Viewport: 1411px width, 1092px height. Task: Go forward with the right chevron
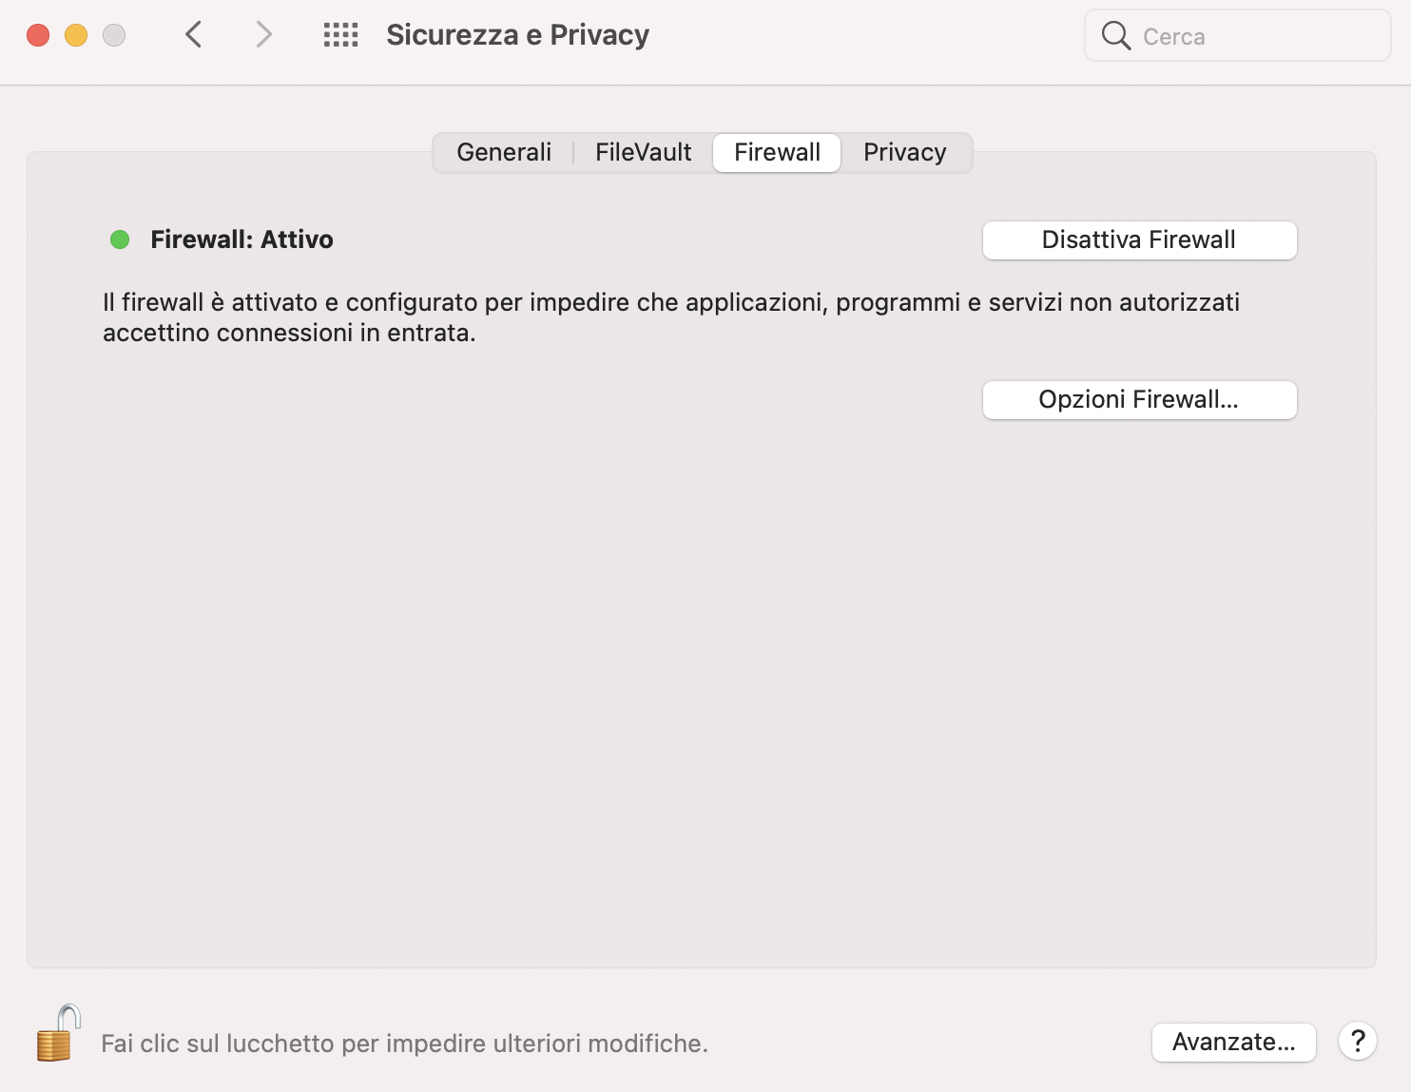[x=263, y=35]
